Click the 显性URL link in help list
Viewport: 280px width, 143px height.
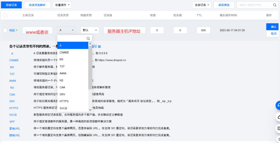tap(15, 129)
